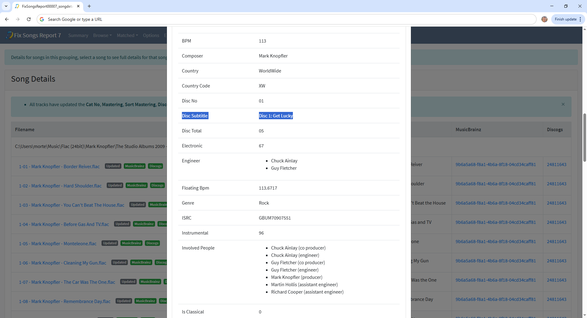Click the page vertical scrollbar thumb

[585, 138]
